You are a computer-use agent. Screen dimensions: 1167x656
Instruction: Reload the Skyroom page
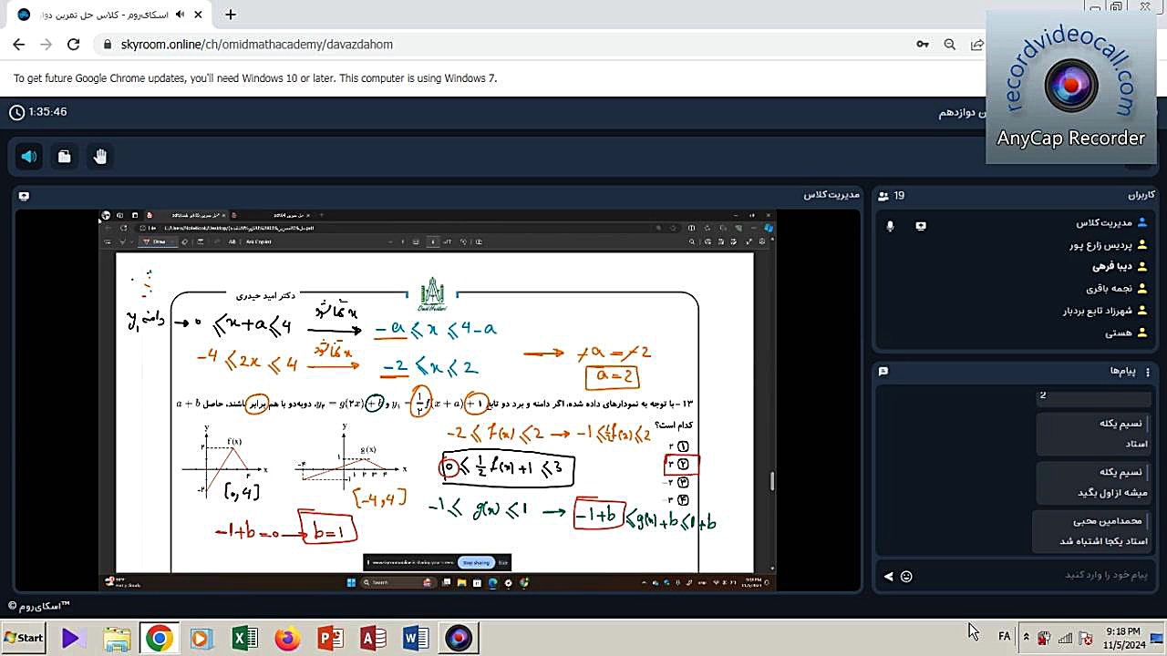(73, 45)
